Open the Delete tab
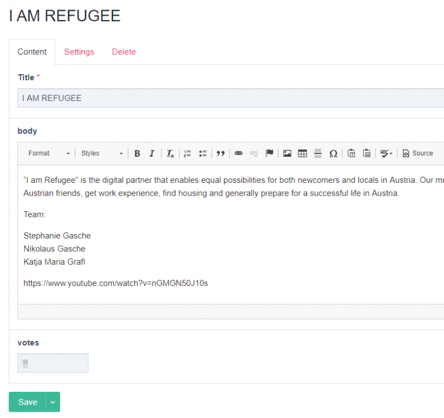The height and width of the screenshot is (418, 444). (x=124, y=52)
